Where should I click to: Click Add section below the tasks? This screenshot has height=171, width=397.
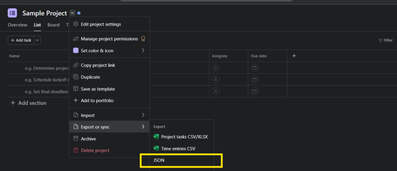pos(29,103)
